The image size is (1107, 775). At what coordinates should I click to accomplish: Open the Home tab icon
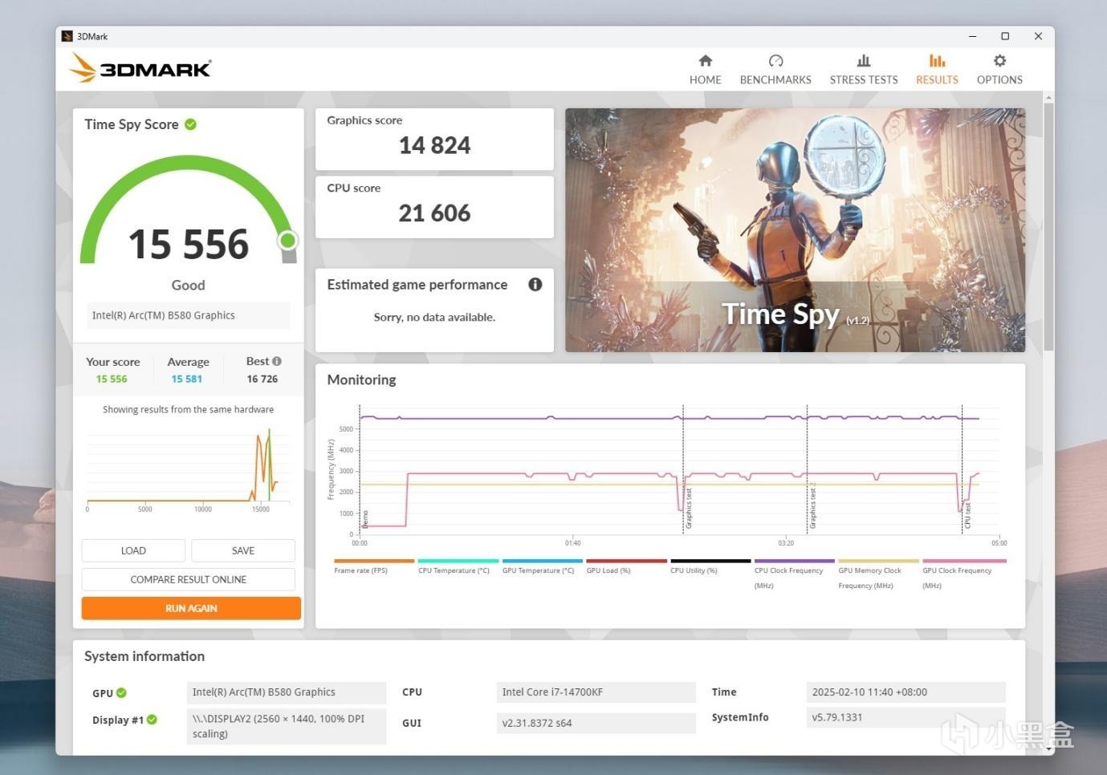(705, 61)
